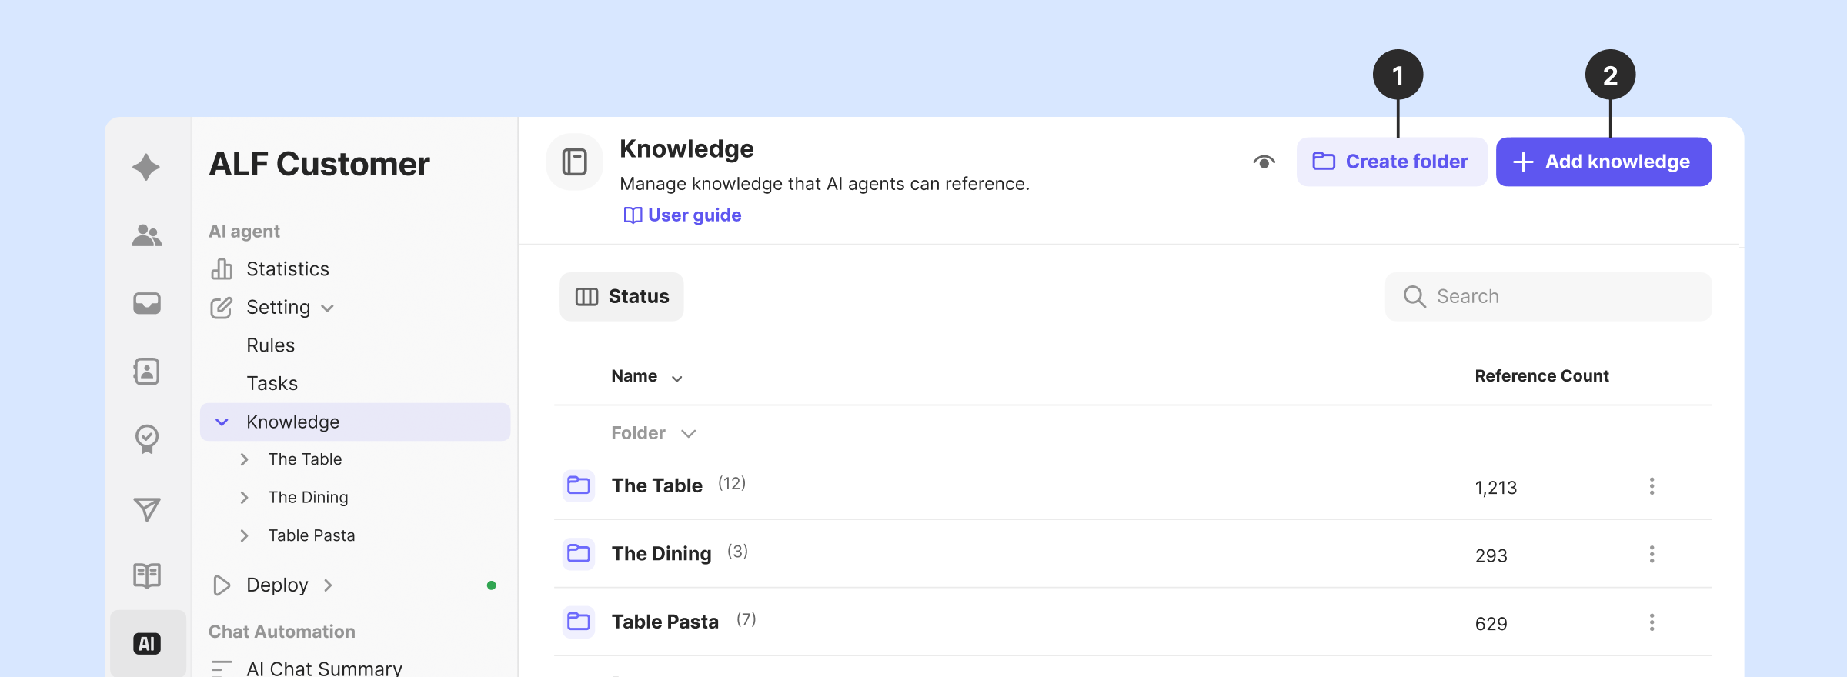Screen dimensions: 1847x677
Task: Go to Rules under Setting
Action: click(270, 345)
